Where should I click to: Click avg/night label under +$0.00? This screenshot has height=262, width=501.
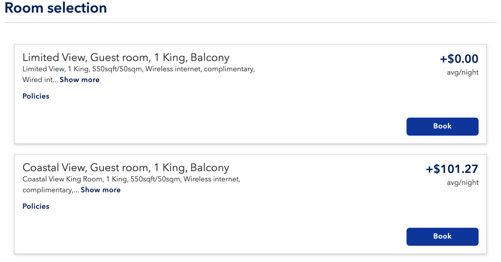[x=463, y=73]
